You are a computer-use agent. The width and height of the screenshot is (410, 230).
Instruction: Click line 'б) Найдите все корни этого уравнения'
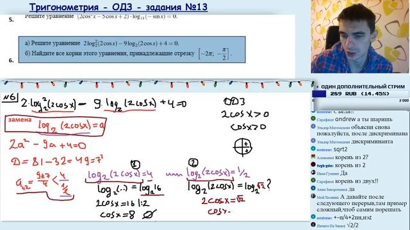click(128, 54)
